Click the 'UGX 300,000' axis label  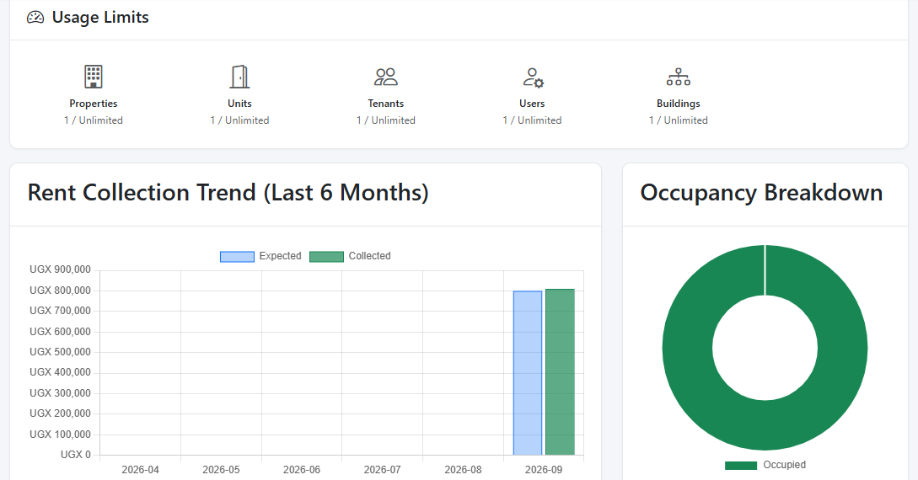point(61,393)
